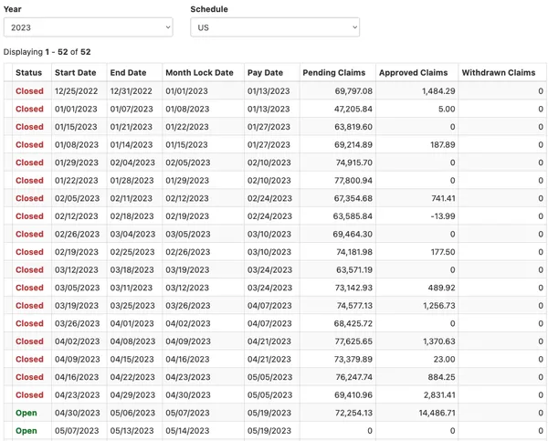Click start date 02/05/2023

click(78, 198)
